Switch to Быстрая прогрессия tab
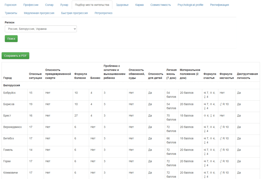The height and width of the screenshot is (179, 262). click(x=74, y=13)
